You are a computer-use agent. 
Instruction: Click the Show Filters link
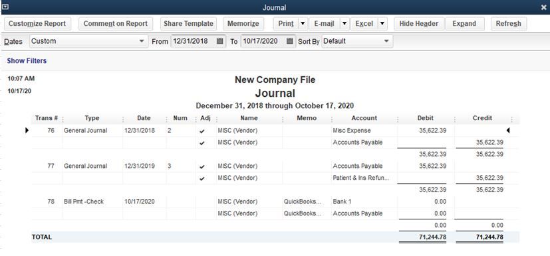(27, 61)
